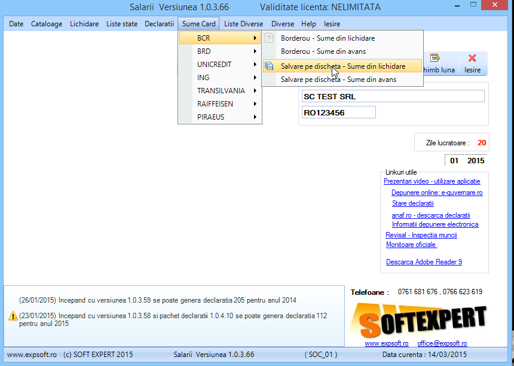
Task: Expand the TRANSILVANIA submenu arrow
Action: click(x=255, y=90)
